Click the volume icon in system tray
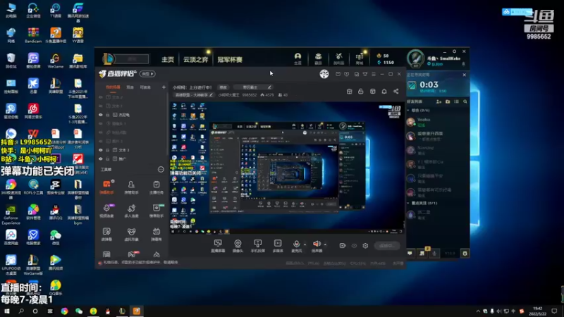Viewport: 564px width, 317px height. pyautogui.click(x=499, y=311)
